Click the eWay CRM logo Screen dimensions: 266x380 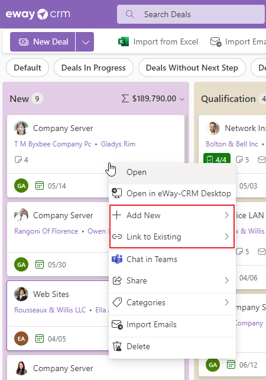(38, 14)
